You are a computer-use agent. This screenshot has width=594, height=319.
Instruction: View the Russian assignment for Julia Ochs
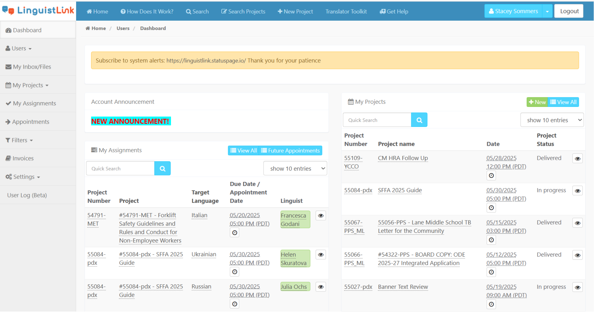(321, 287)
